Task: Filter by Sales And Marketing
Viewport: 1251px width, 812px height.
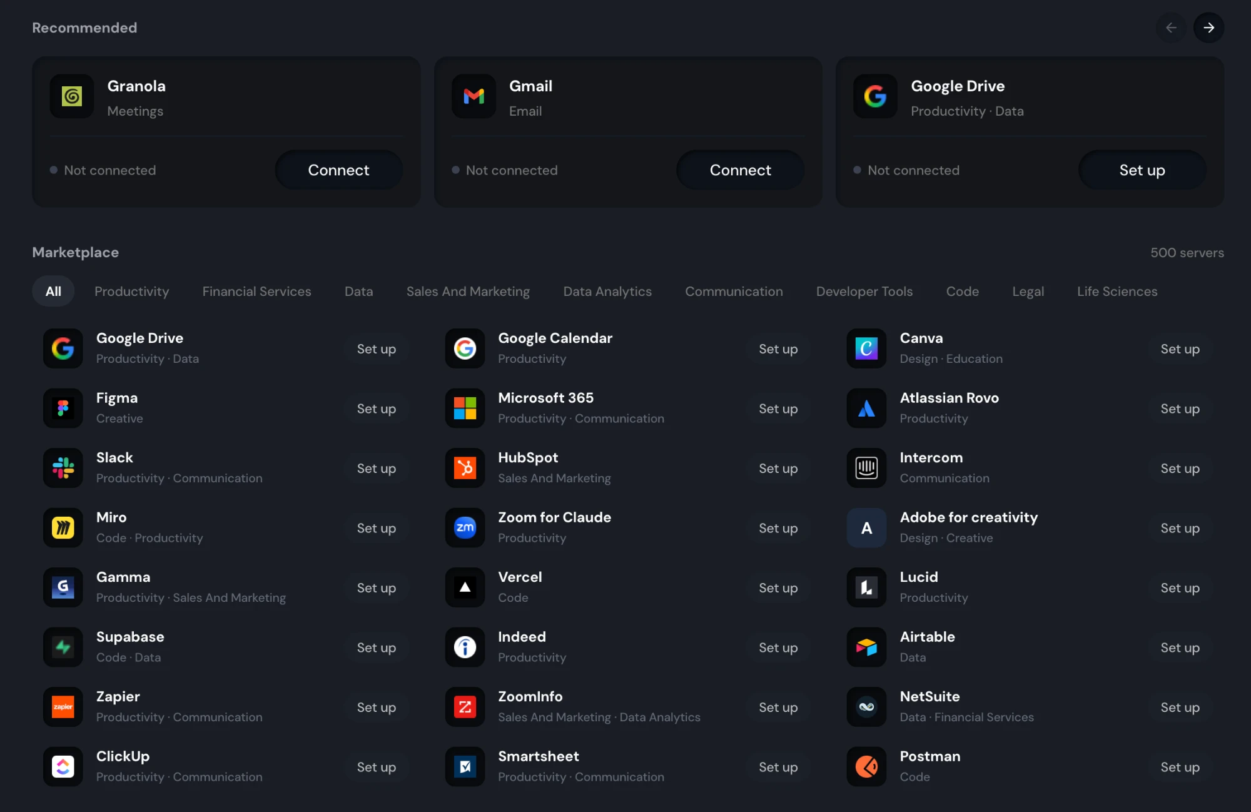Action: pos(468,292)
